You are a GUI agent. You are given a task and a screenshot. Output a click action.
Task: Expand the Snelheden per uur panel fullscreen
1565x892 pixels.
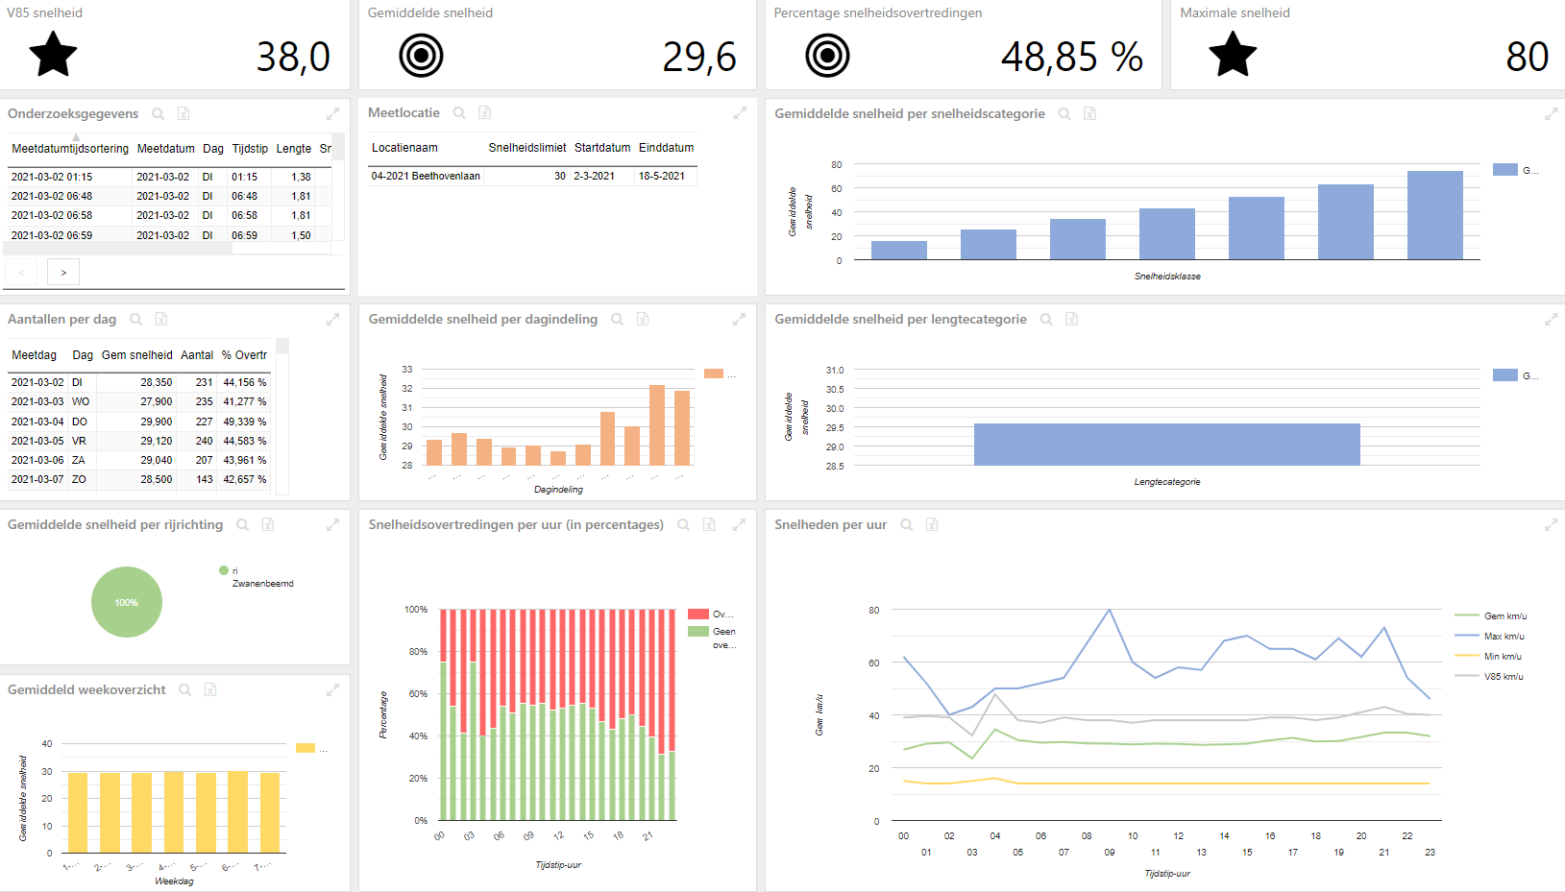click(1551, 524)
